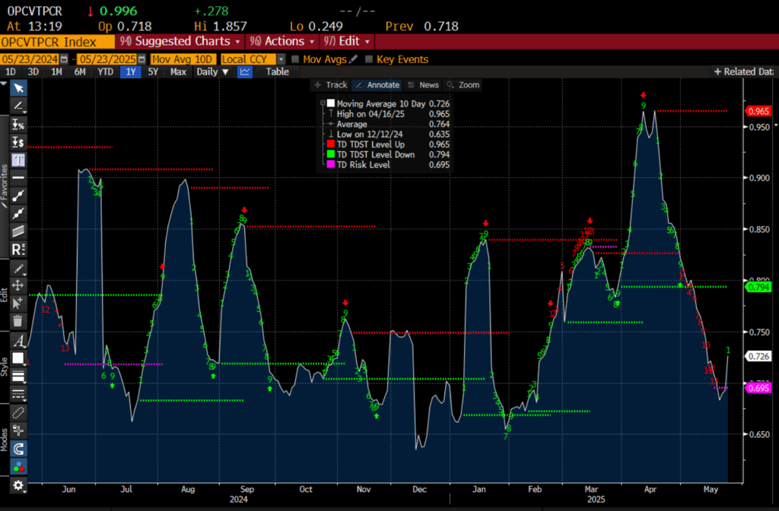Click the Mov Avgs pencil edit icon
The image size is (779, 511).
(x=353, y=59)
